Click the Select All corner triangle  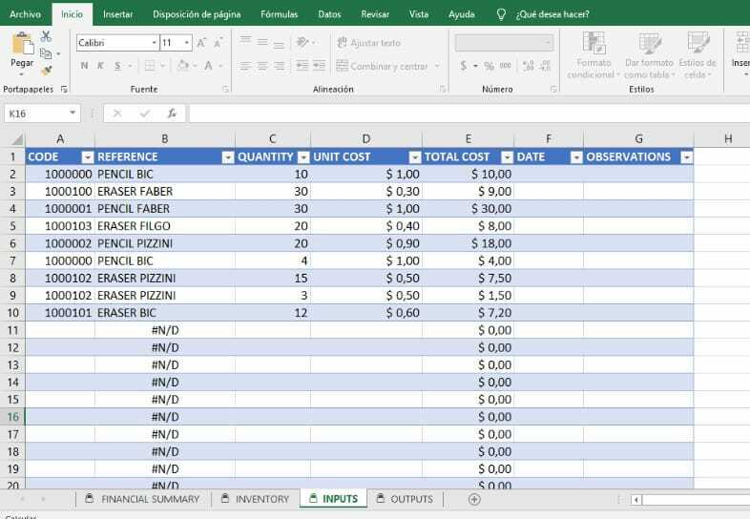pos(17,139)
